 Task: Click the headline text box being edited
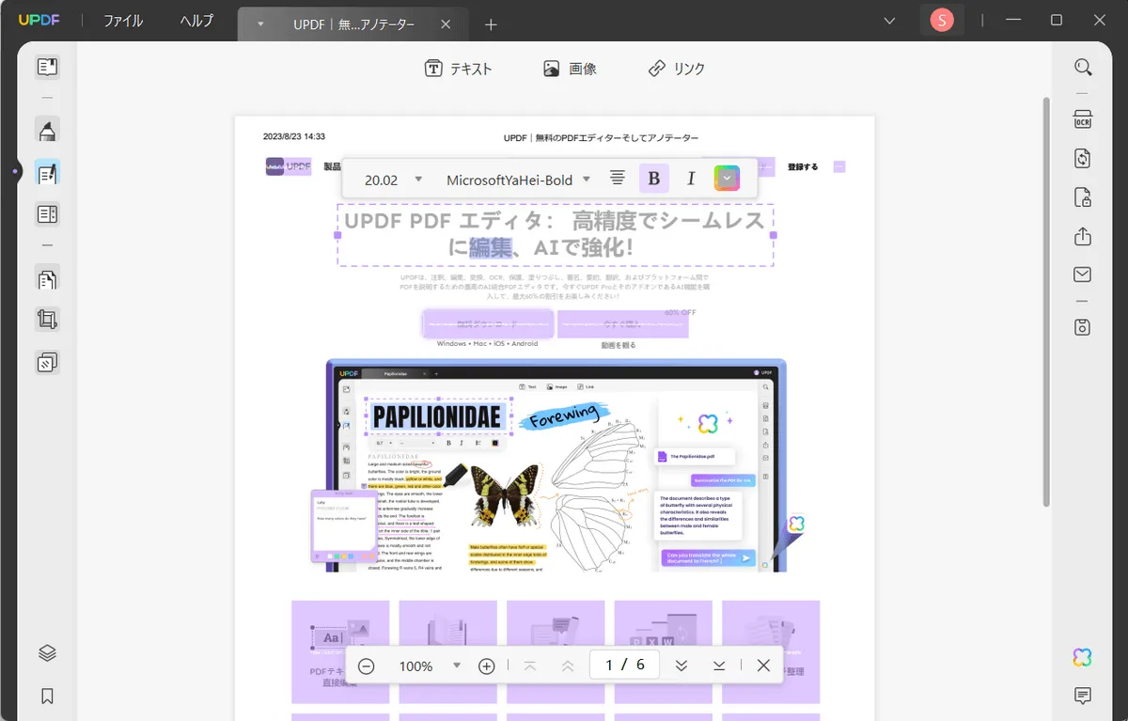pos(555,235)
